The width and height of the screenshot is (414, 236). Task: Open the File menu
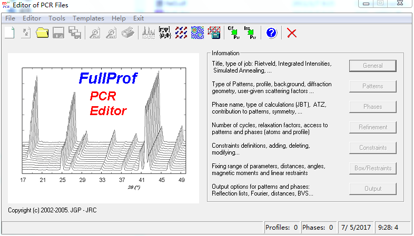pyautogui.click(x=11, y=18)
